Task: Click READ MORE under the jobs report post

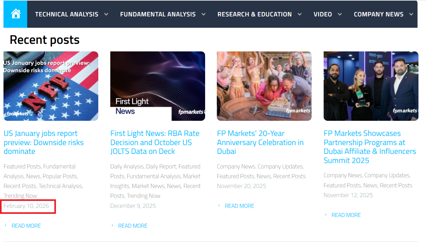Action: (x=26, y=226)
